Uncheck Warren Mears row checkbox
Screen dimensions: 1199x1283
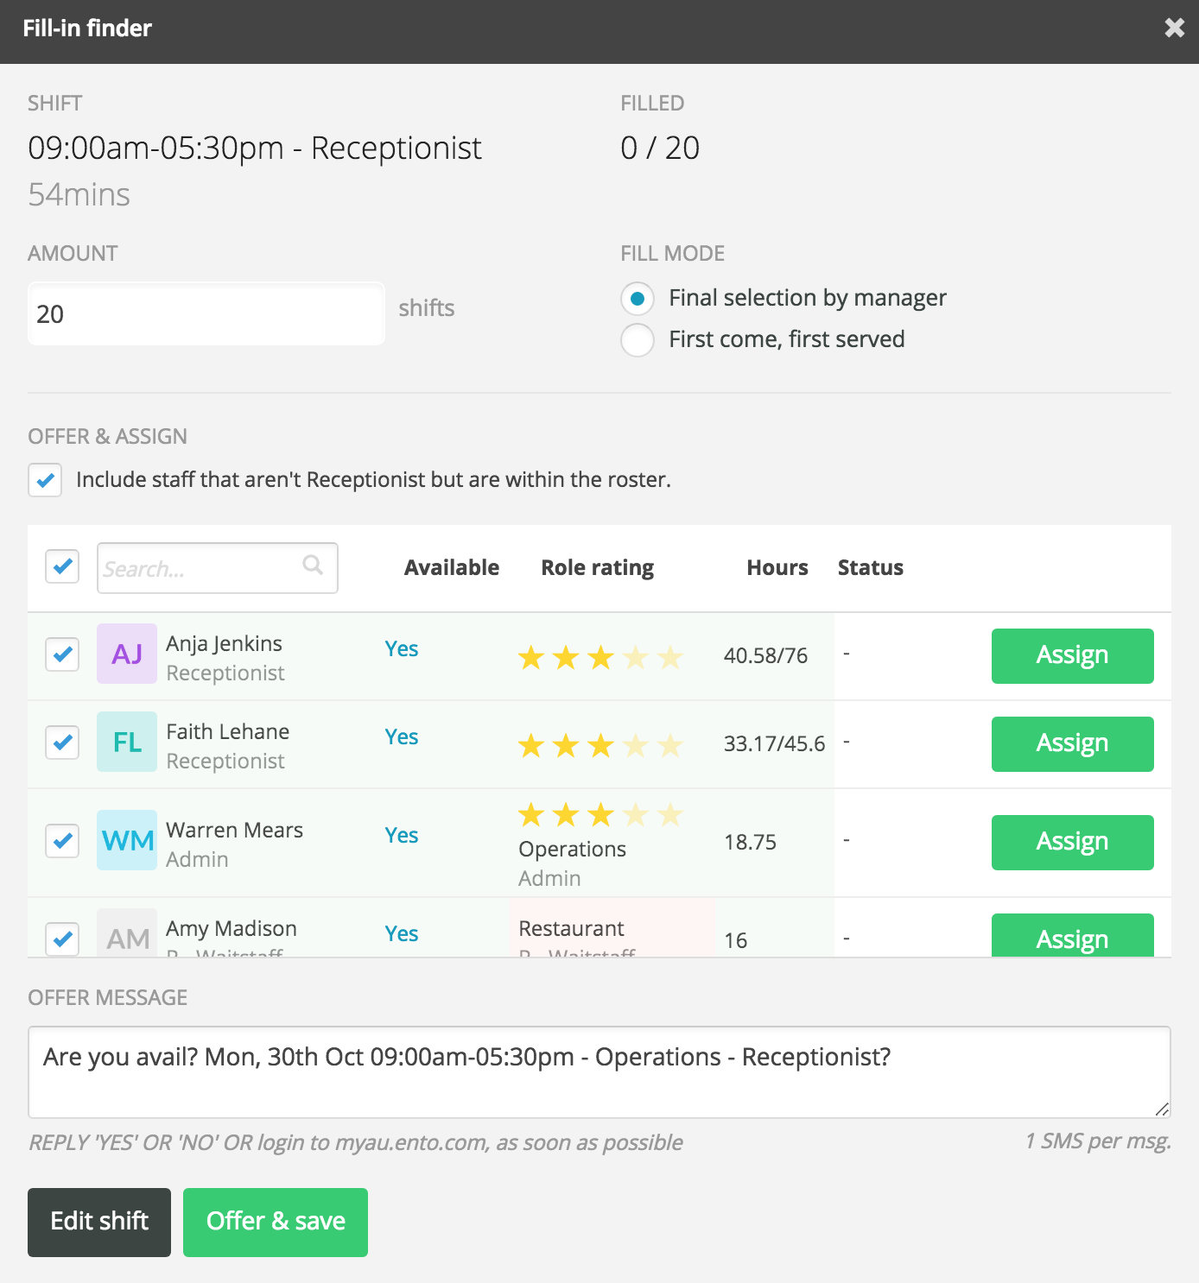pos(62,841)
